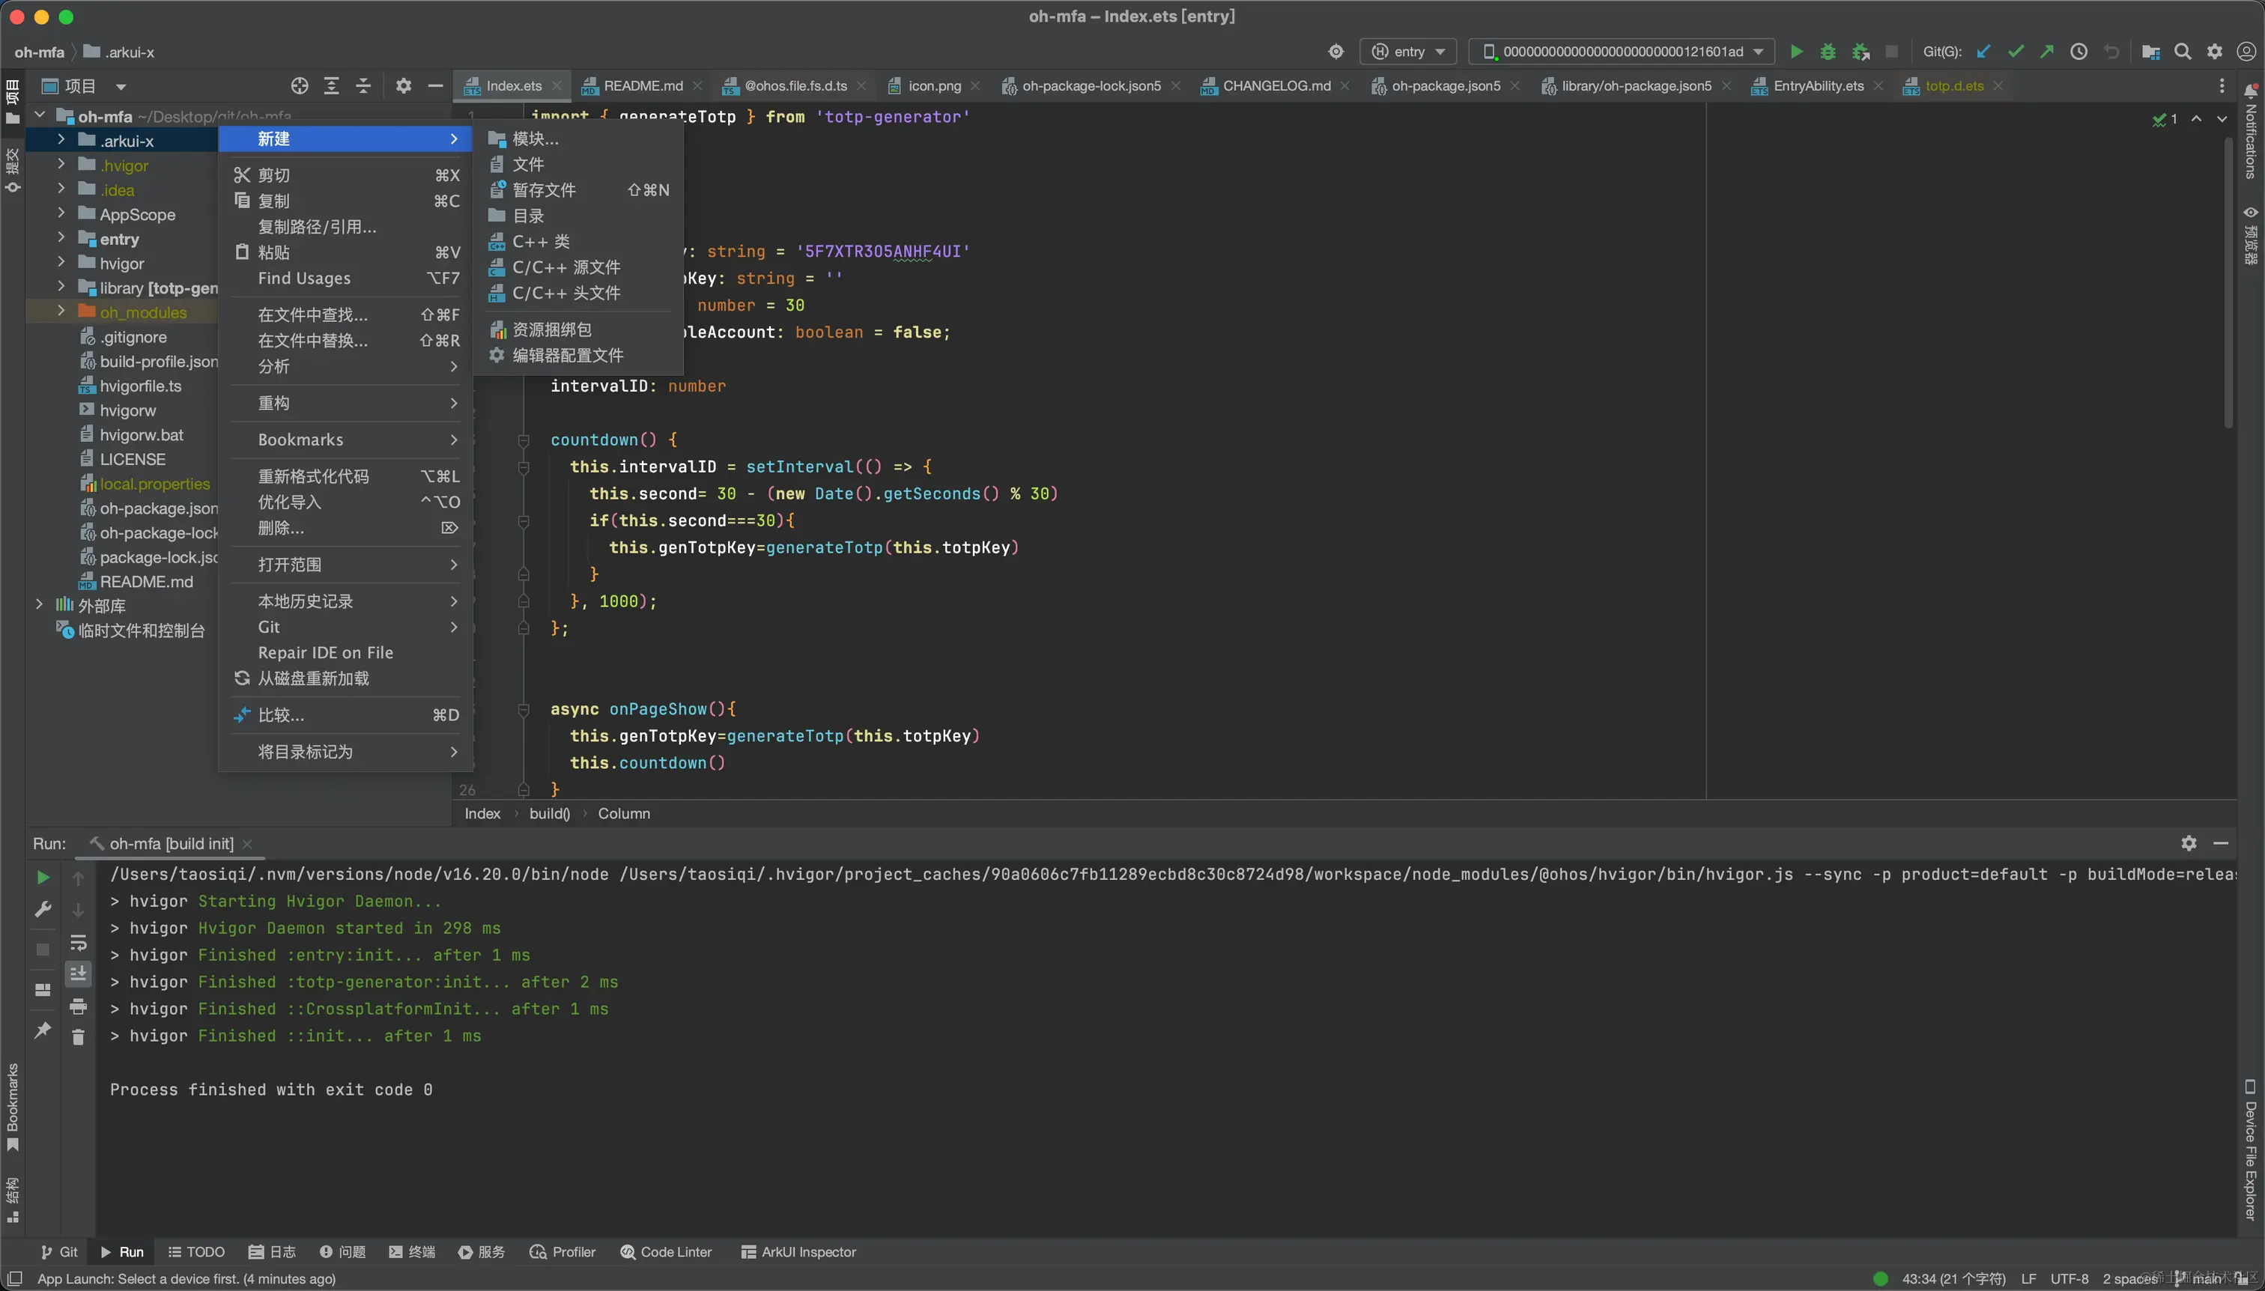
Task: Open project panel options gear
Action: click(x=404, y=86)
